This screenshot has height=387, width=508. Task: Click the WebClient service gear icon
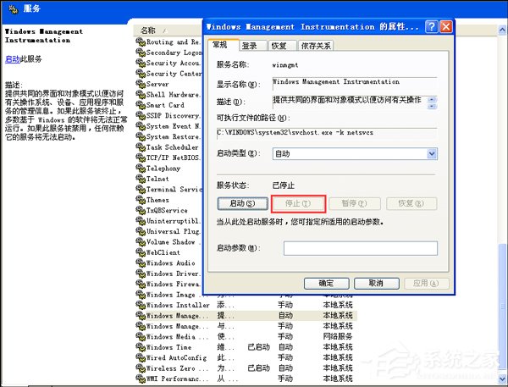[141, 252]
